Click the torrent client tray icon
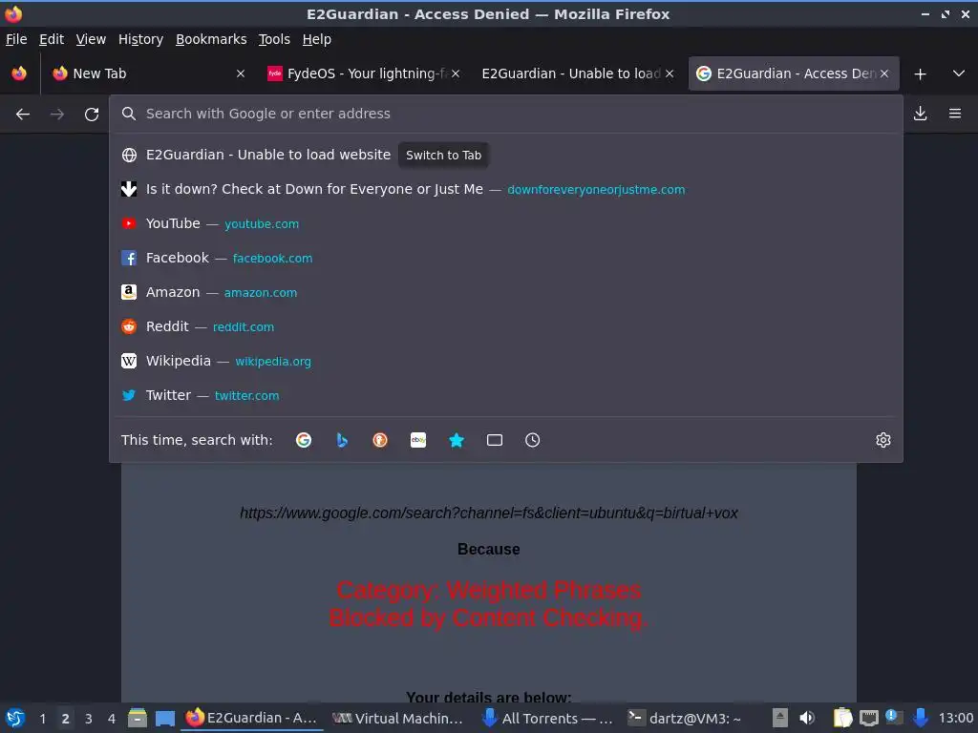The width and height of the screenshot is (978, 733). click(920, 718)
